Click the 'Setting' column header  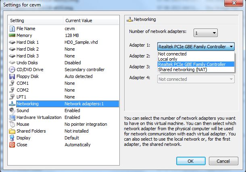click(x=35, y=20)
